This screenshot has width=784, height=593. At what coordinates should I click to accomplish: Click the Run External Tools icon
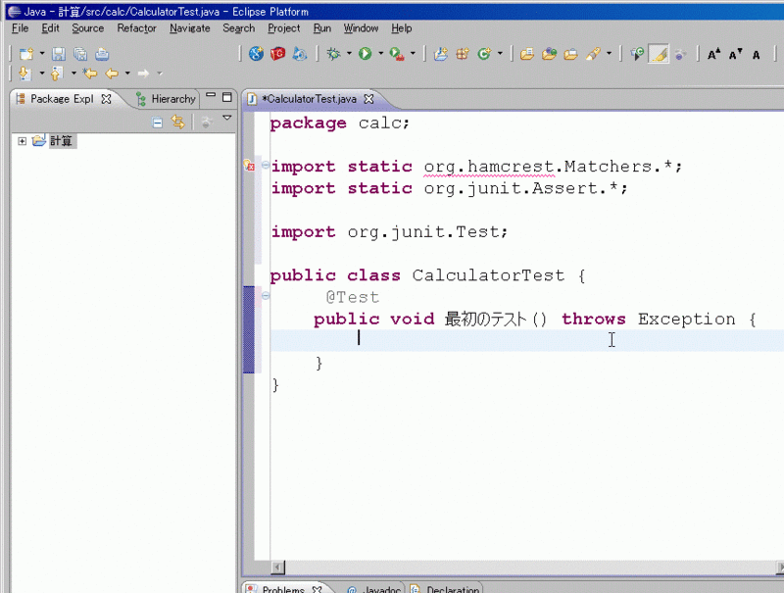pos(397,54)
